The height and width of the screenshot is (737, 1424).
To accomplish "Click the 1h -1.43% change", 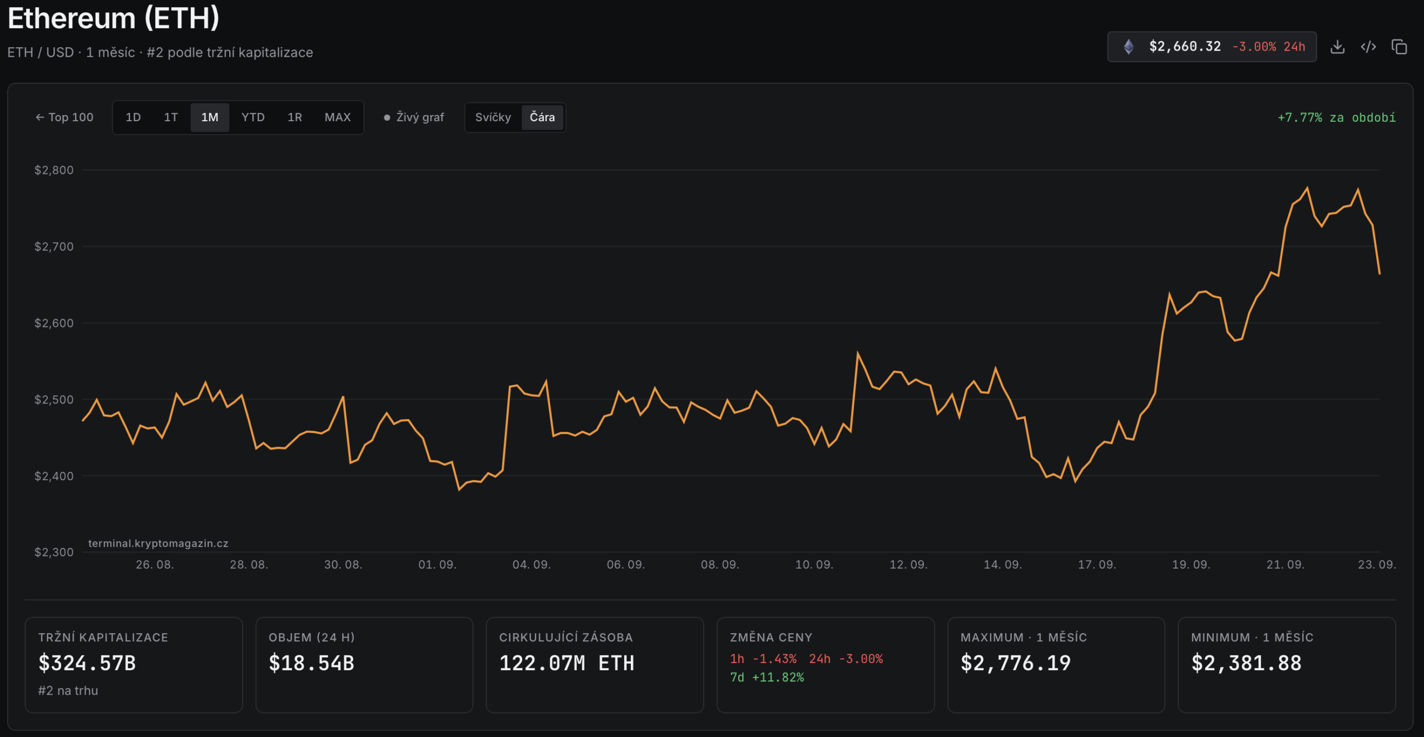I will pos(763,659).
